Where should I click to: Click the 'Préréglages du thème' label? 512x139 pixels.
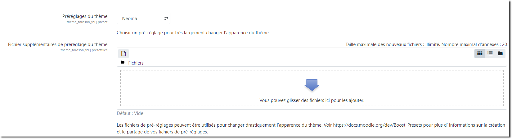tap(85, 16)
